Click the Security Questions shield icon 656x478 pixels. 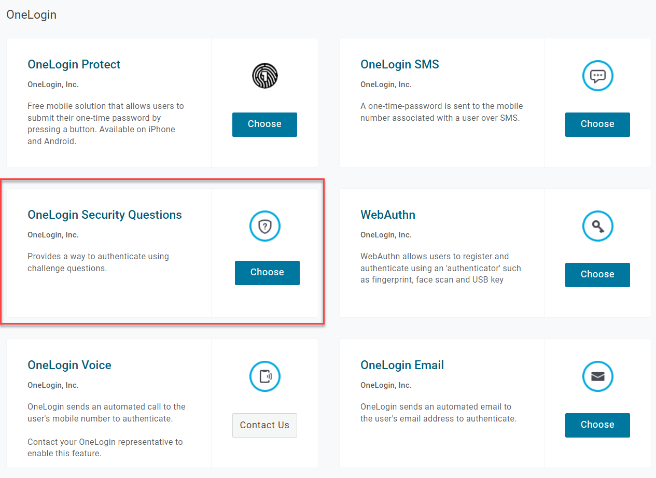(265, 226)
